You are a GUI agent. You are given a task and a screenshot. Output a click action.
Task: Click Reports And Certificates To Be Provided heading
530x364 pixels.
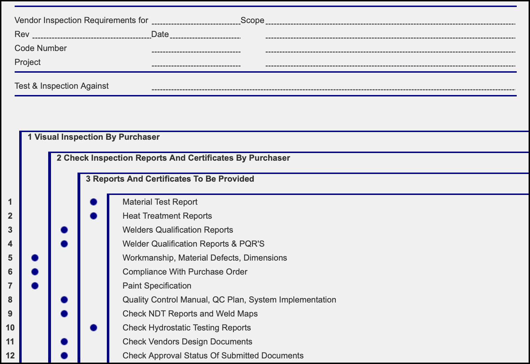click(170, 179)
